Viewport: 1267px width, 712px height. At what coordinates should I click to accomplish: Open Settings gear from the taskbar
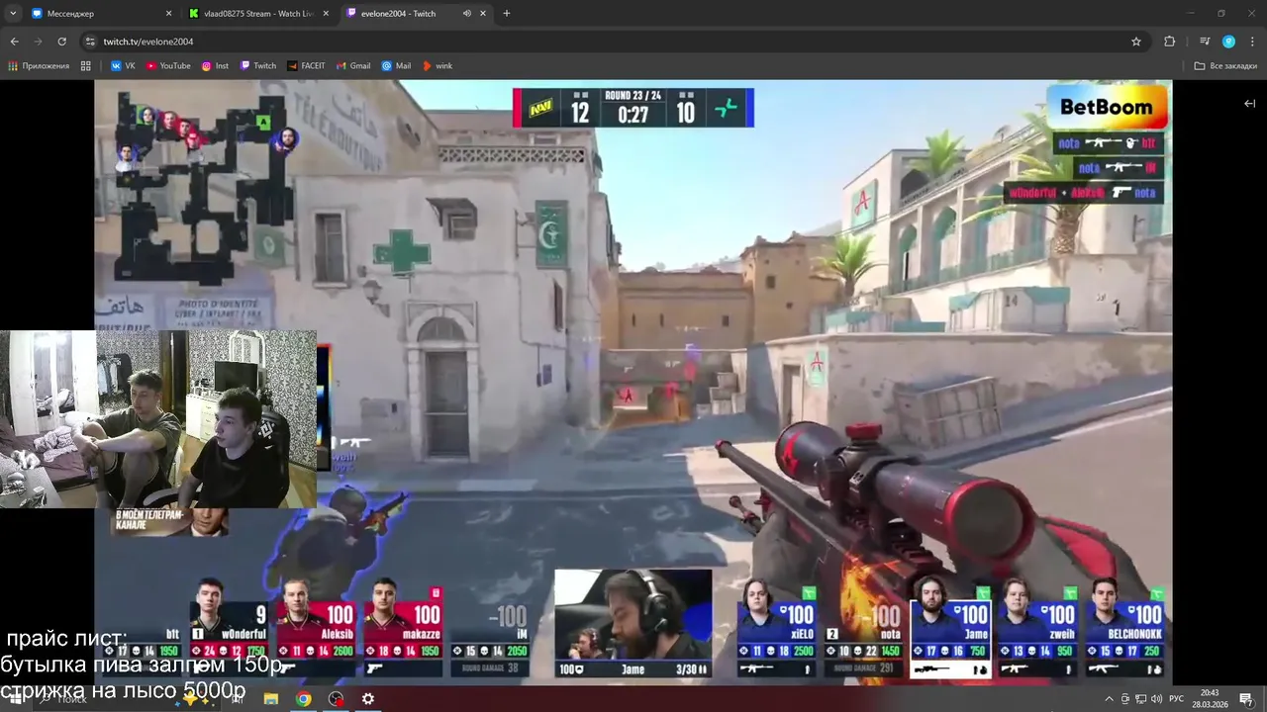tap(368, 699)
